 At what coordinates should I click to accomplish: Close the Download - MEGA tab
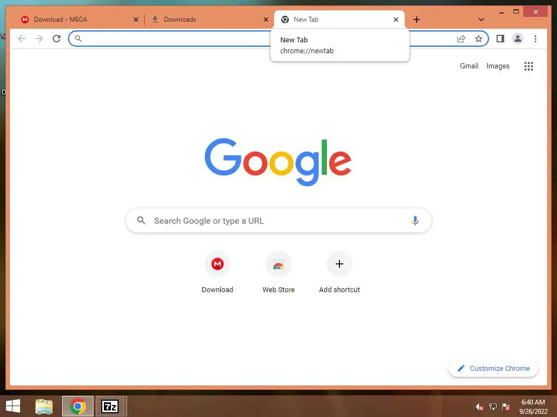pyautogui.click(x=135, y=20)
